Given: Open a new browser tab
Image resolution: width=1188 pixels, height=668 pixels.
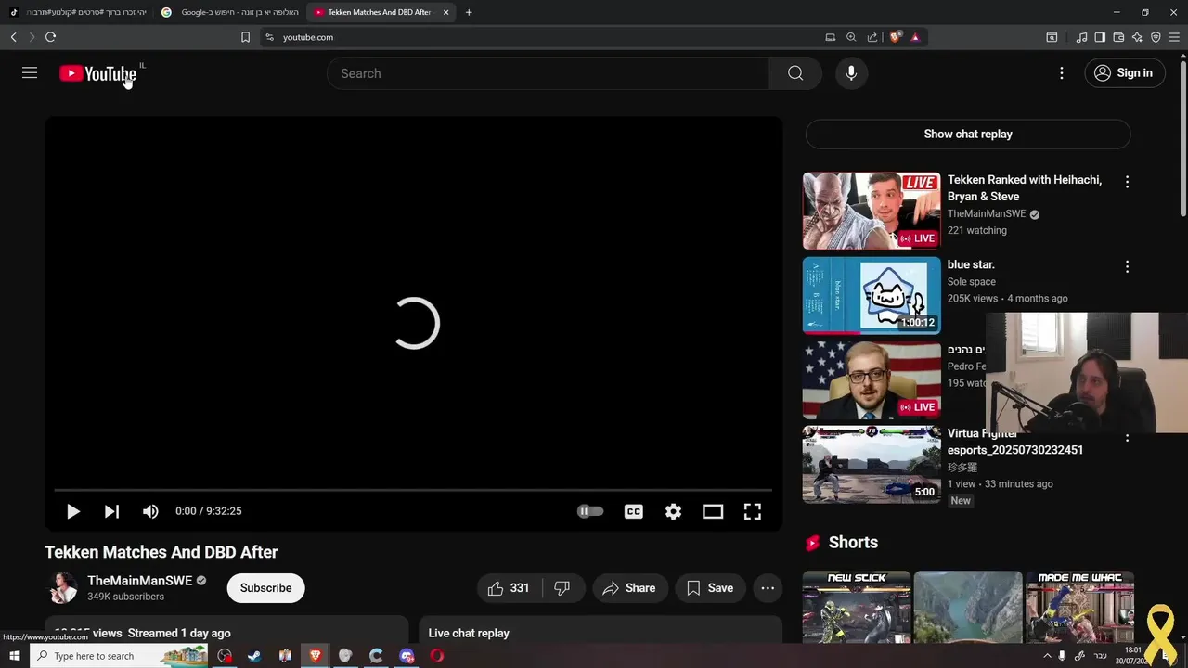Looking at the screenshot, I should tap(469, 12).
